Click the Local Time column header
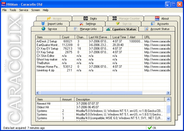This screenshot has width=184, height=131. click(120, 37)
